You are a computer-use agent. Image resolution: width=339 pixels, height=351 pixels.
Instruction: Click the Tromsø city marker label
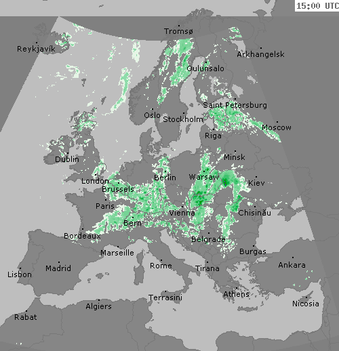178,31
